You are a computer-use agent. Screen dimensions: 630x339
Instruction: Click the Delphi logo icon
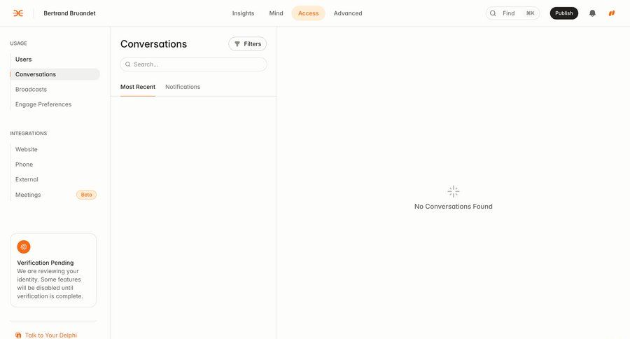pos(18,13)
